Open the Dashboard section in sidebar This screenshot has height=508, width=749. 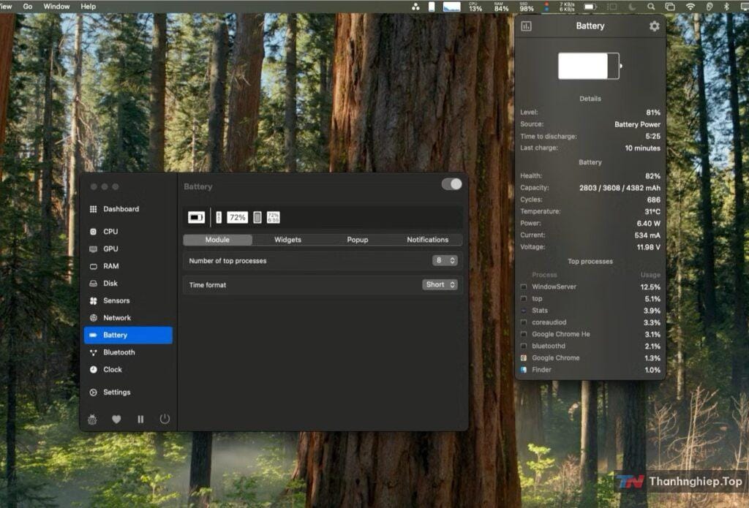point(128,209)
